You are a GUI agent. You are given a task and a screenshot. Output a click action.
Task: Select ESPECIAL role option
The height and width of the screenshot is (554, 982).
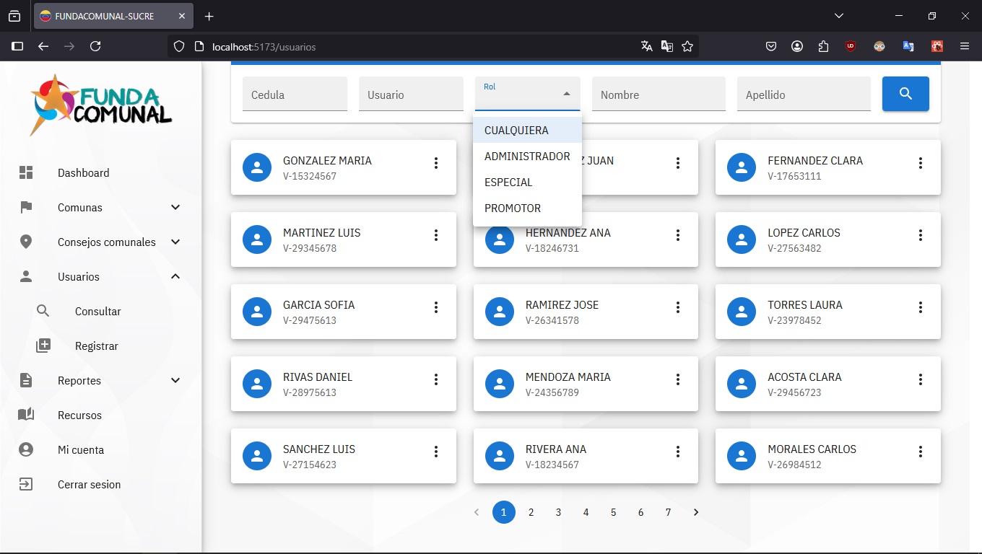528,183
